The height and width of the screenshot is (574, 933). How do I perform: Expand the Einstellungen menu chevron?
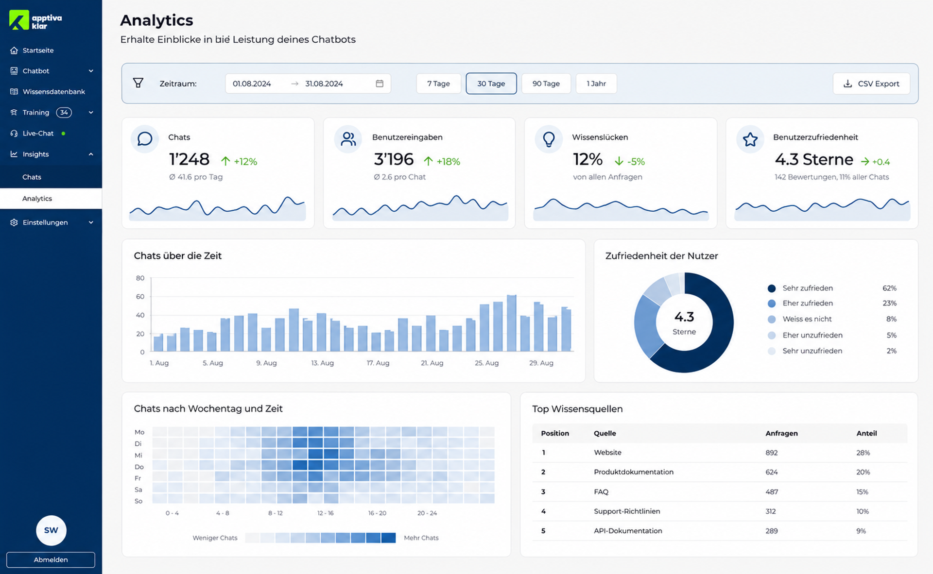91,222
